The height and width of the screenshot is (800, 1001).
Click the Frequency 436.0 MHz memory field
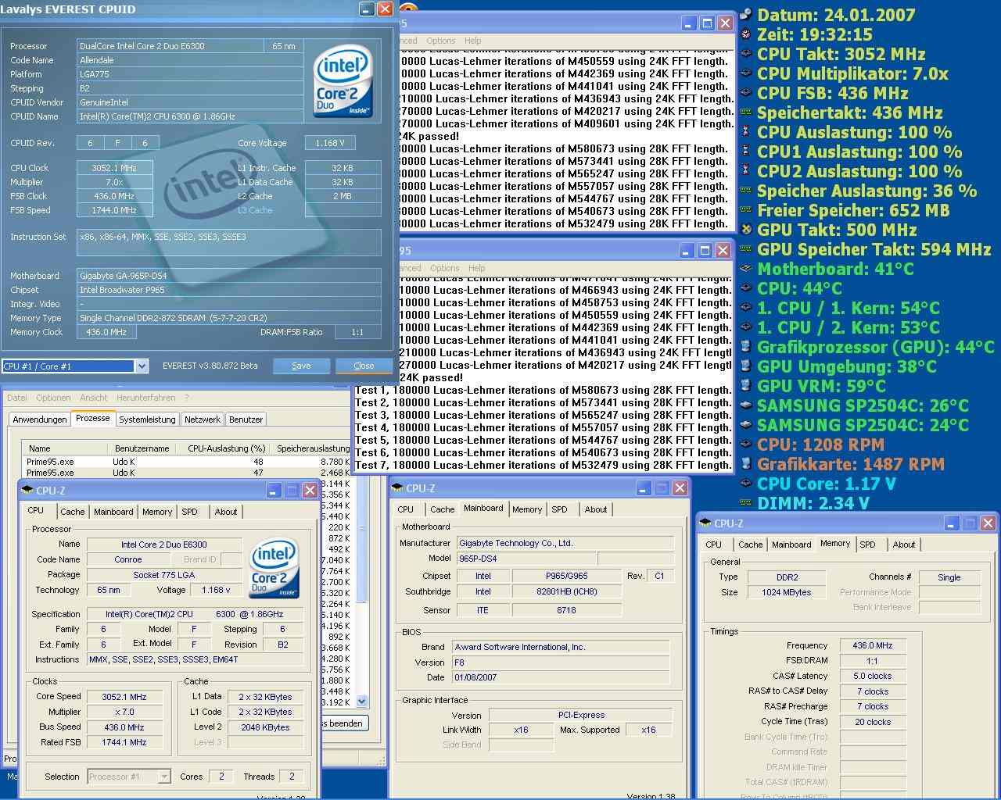tap(872, 645)
